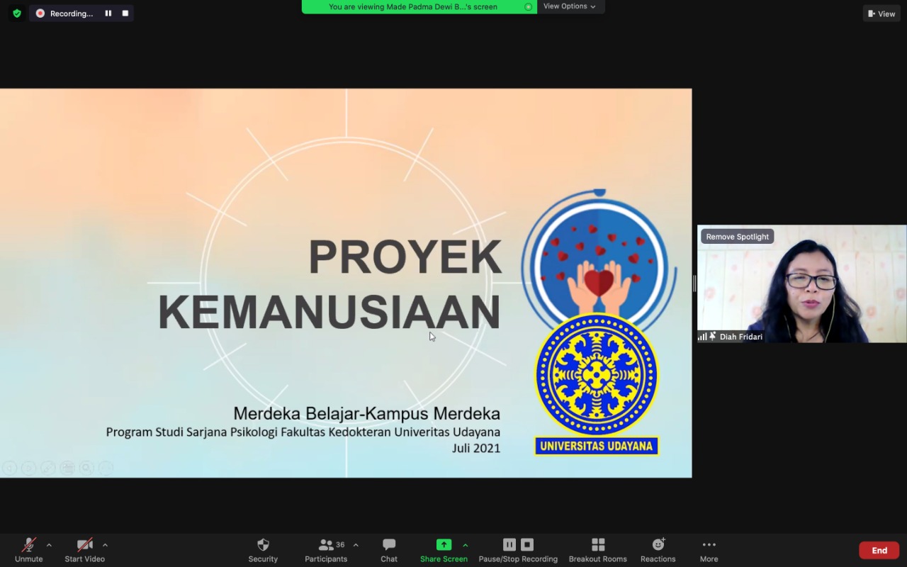The height and width of the screenshot is (567, 907).
Task: Click the 'Program Studi Sarjana Psikologi' line
Action: click(303, 432)
